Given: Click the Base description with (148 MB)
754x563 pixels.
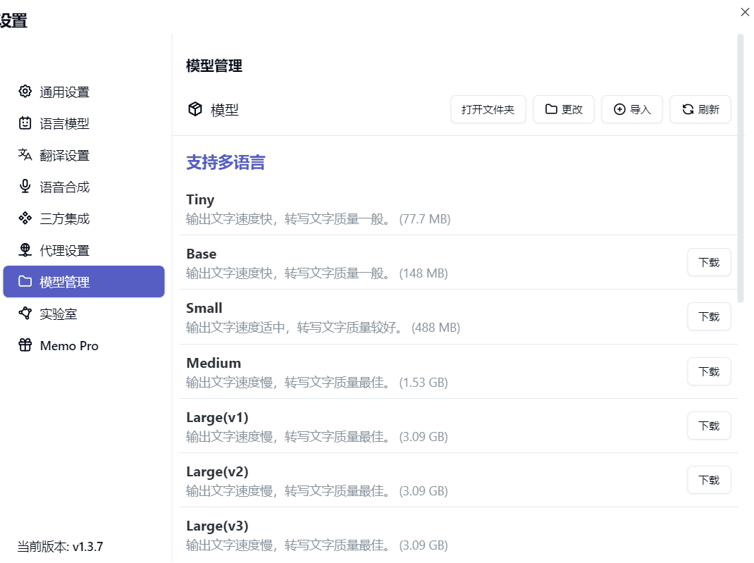Looking at the screenshot, I should click(317, 273).
